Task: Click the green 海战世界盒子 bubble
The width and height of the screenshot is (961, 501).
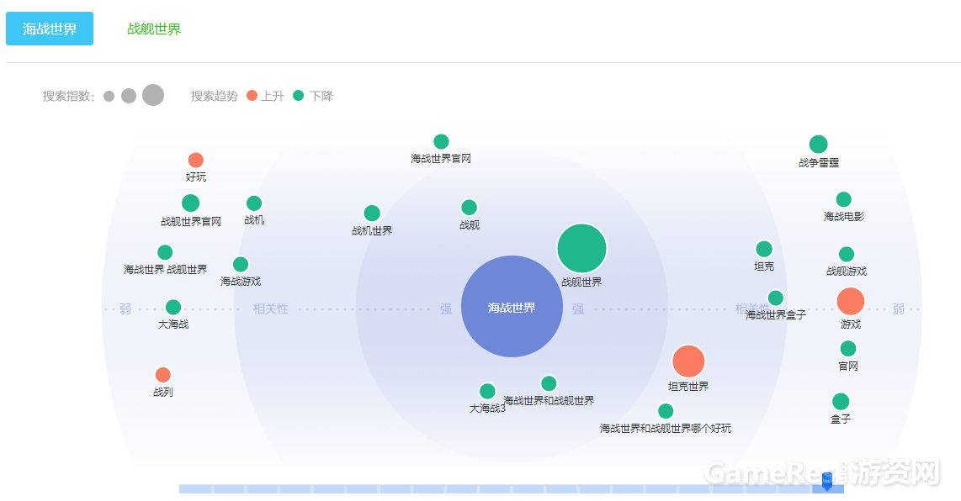Action: [775, 298]
